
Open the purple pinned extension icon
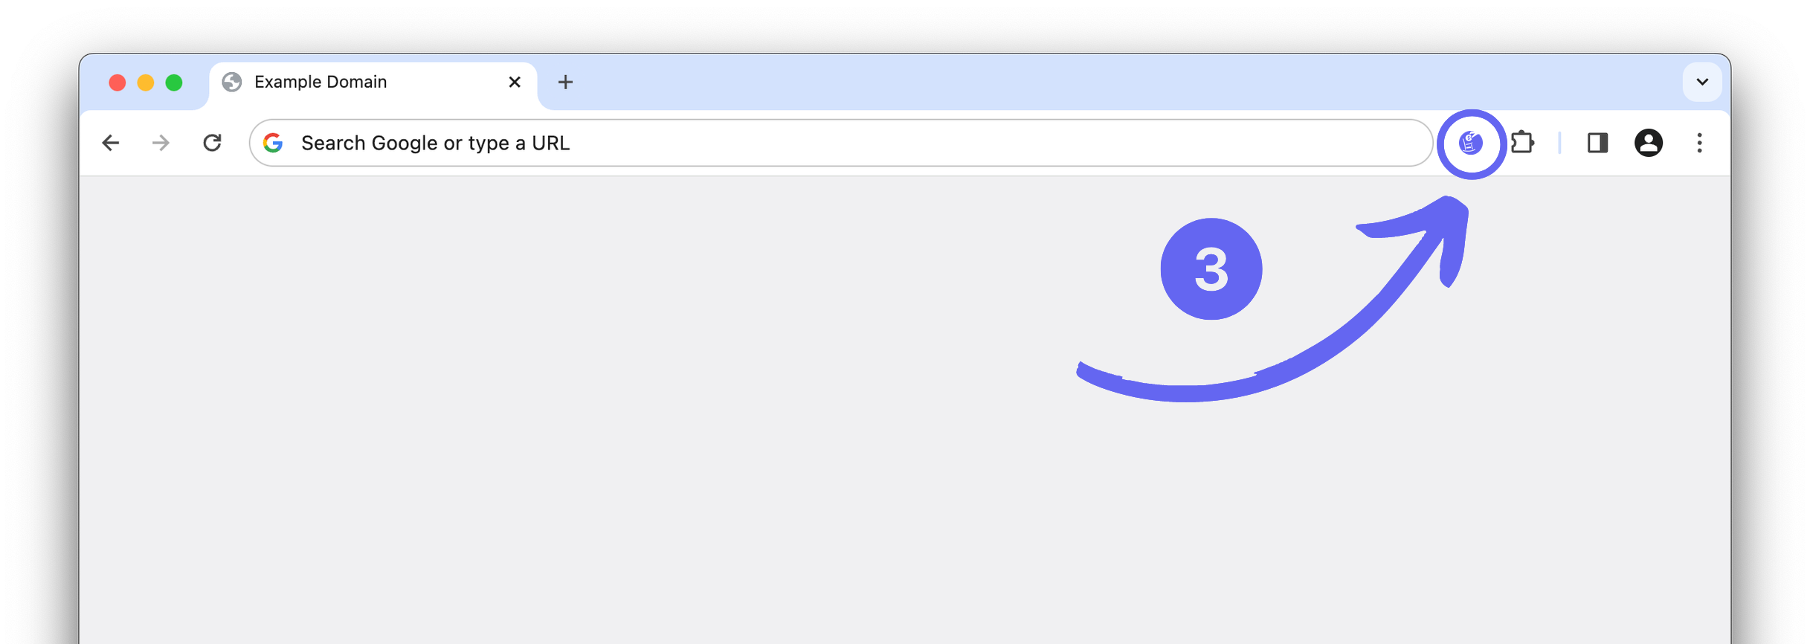point(1470,143)
